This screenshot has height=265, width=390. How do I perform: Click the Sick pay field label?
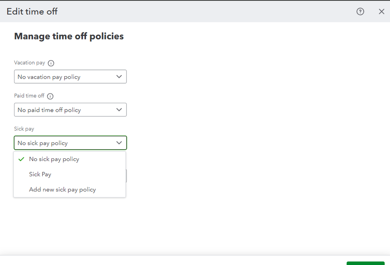(24, 129)
